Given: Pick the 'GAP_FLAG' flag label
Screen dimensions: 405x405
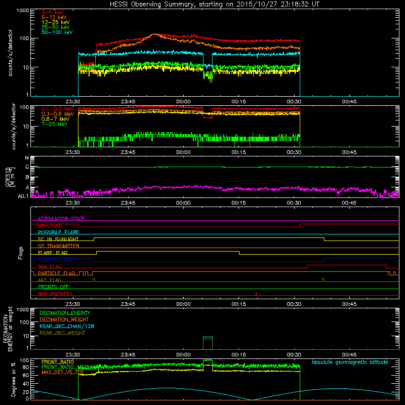Looking at the screenshot, I should click(50, 225).
